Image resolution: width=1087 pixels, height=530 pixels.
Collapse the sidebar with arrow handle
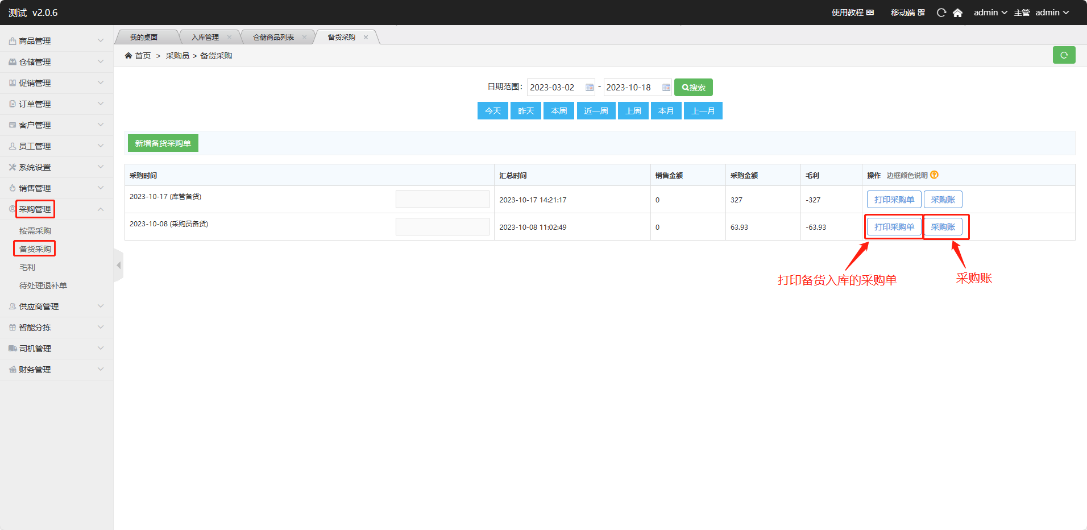pyautogui.click(x=118, y=266)
